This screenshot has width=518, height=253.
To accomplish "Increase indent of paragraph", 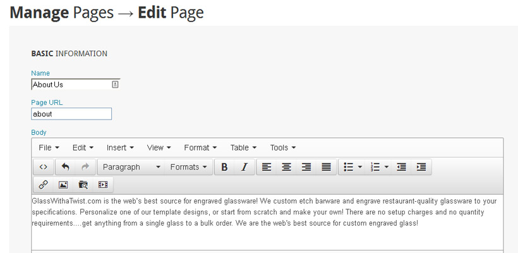I will (x=421, y=167).
